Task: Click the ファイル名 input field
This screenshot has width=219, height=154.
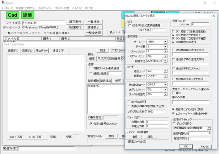Action: 44,23
